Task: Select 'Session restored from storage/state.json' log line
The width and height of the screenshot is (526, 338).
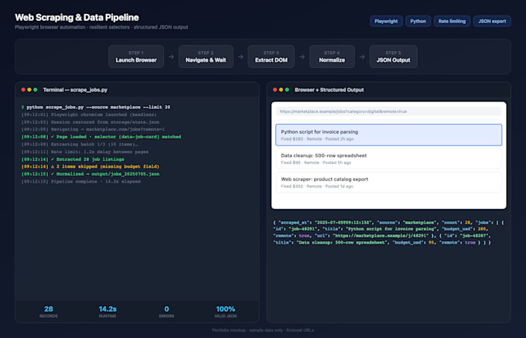Action: click(91, 122)
